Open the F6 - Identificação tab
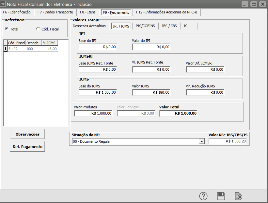This screenshot has width=268, height=203. [16, 12]
